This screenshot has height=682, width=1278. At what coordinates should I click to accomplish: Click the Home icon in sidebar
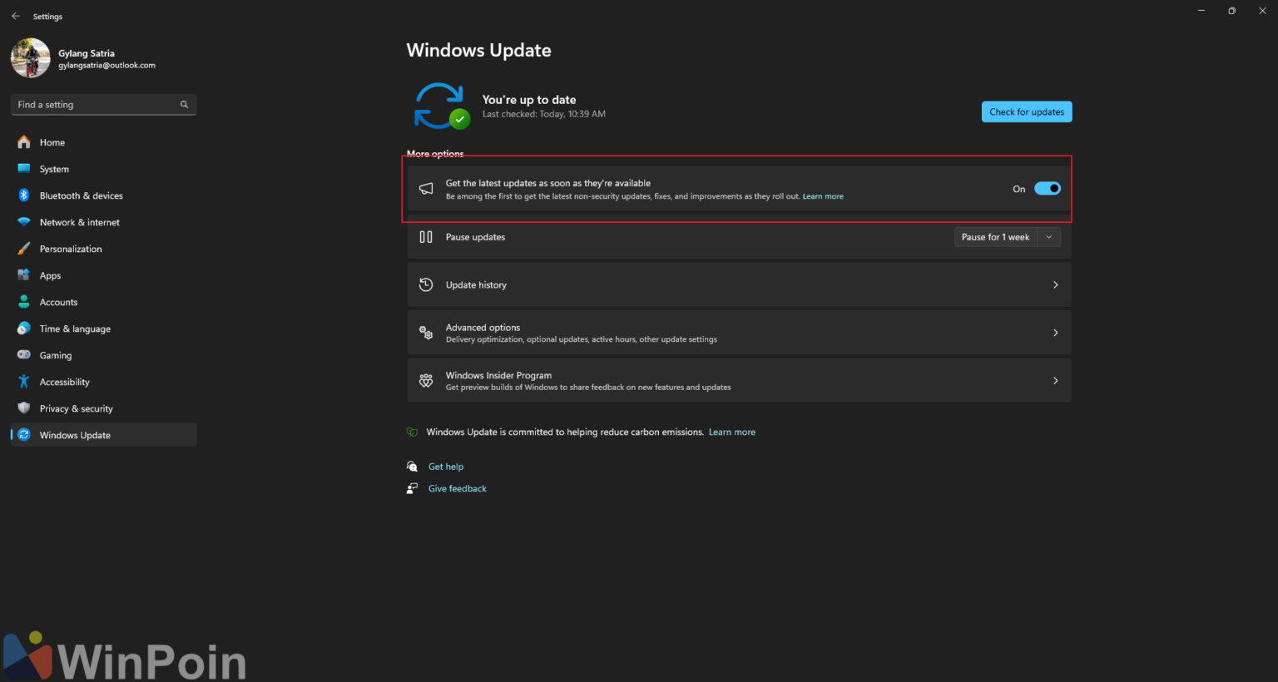[24, 142]
